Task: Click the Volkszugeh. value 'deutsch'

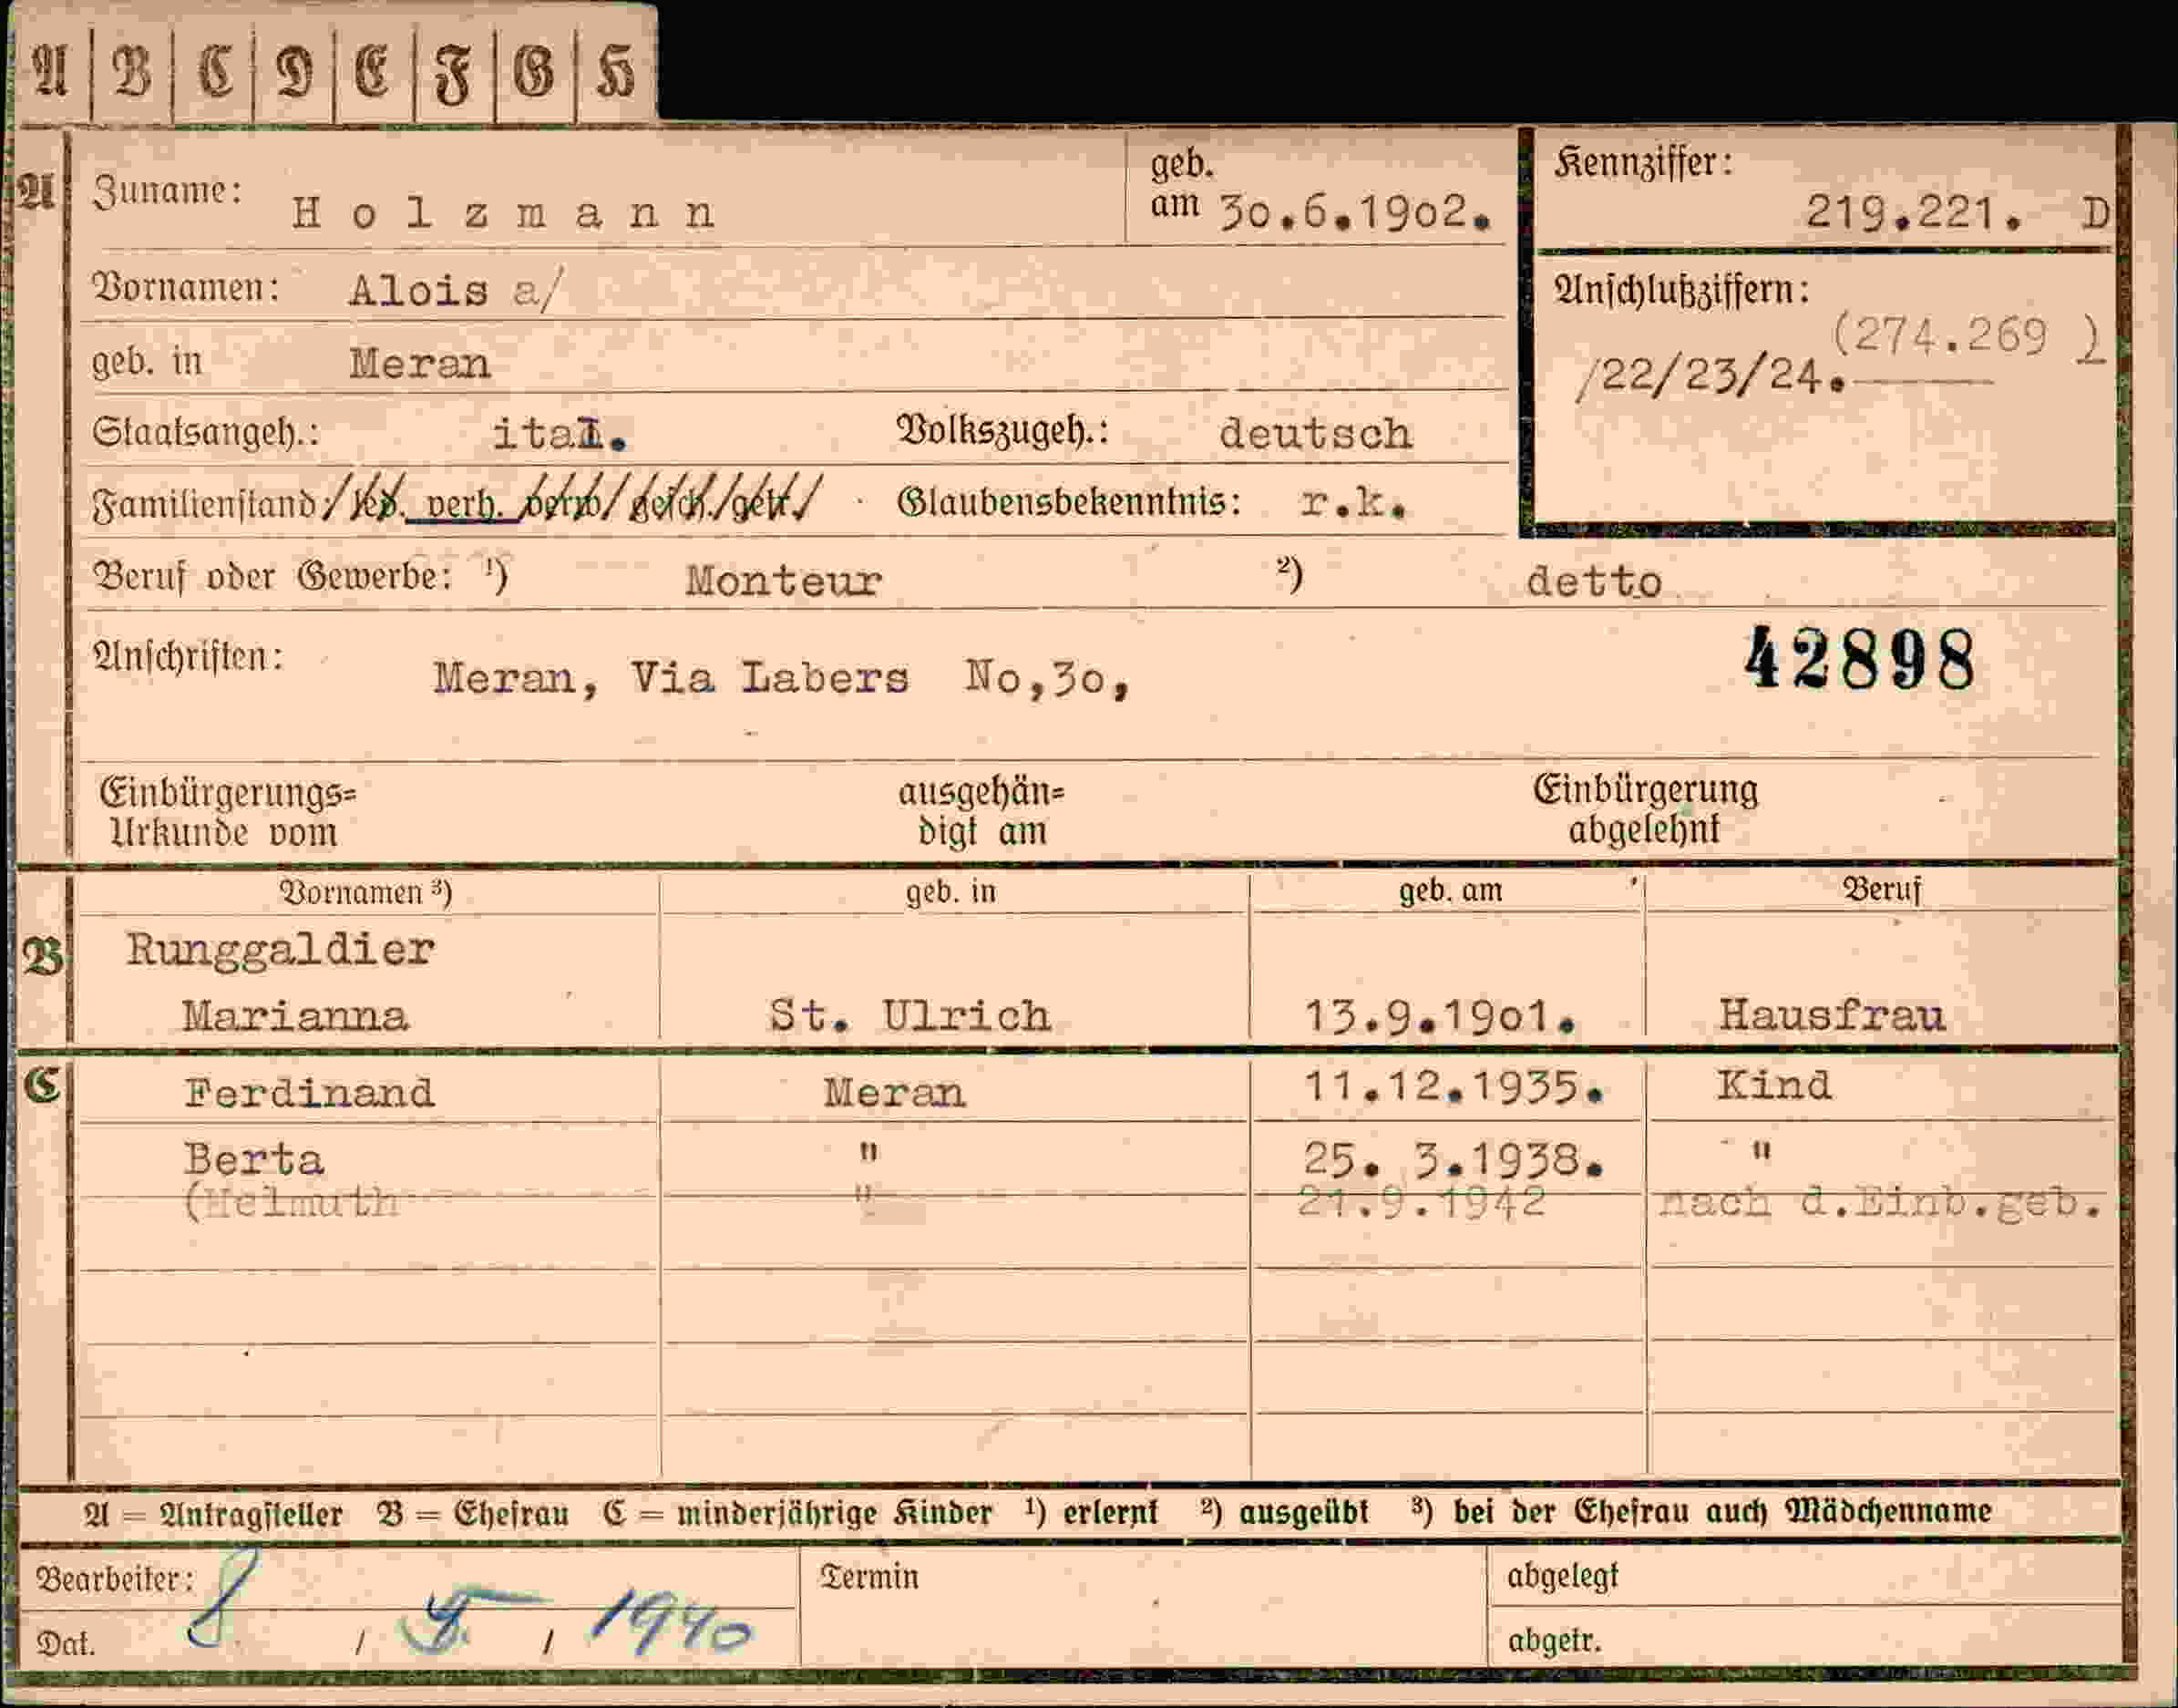Action: tap(1315, 434)
